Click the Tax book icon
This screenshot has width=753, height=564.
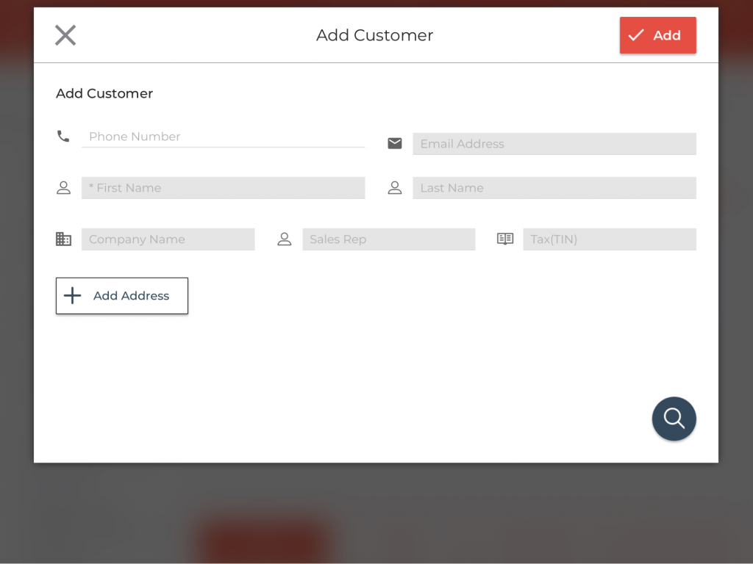[505, 239]
